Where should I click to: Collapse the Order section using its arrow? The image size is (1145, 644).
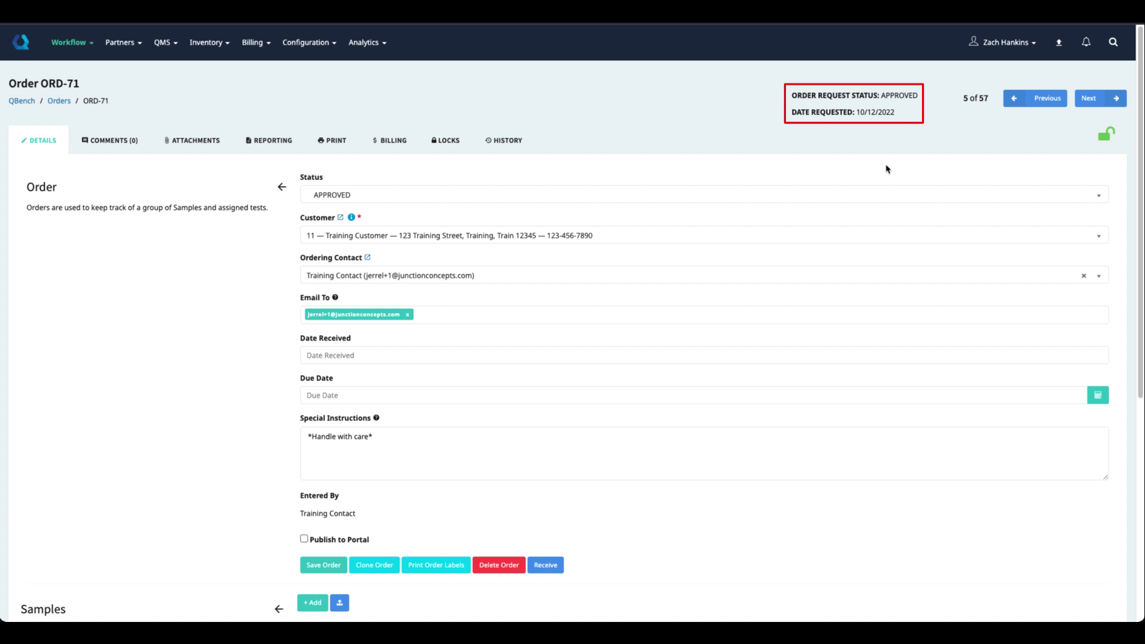[x=281, y=187]
